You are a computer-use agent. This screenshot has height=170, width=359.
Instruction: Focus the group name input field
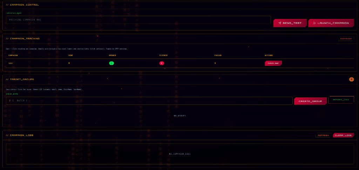click(x=149, y=101)
